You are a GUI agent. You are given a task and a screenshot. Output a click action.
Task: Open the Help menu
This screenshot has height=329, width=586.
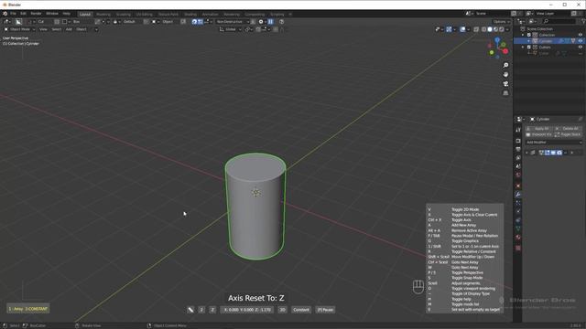pyautogui.click(x=67, y=14)
